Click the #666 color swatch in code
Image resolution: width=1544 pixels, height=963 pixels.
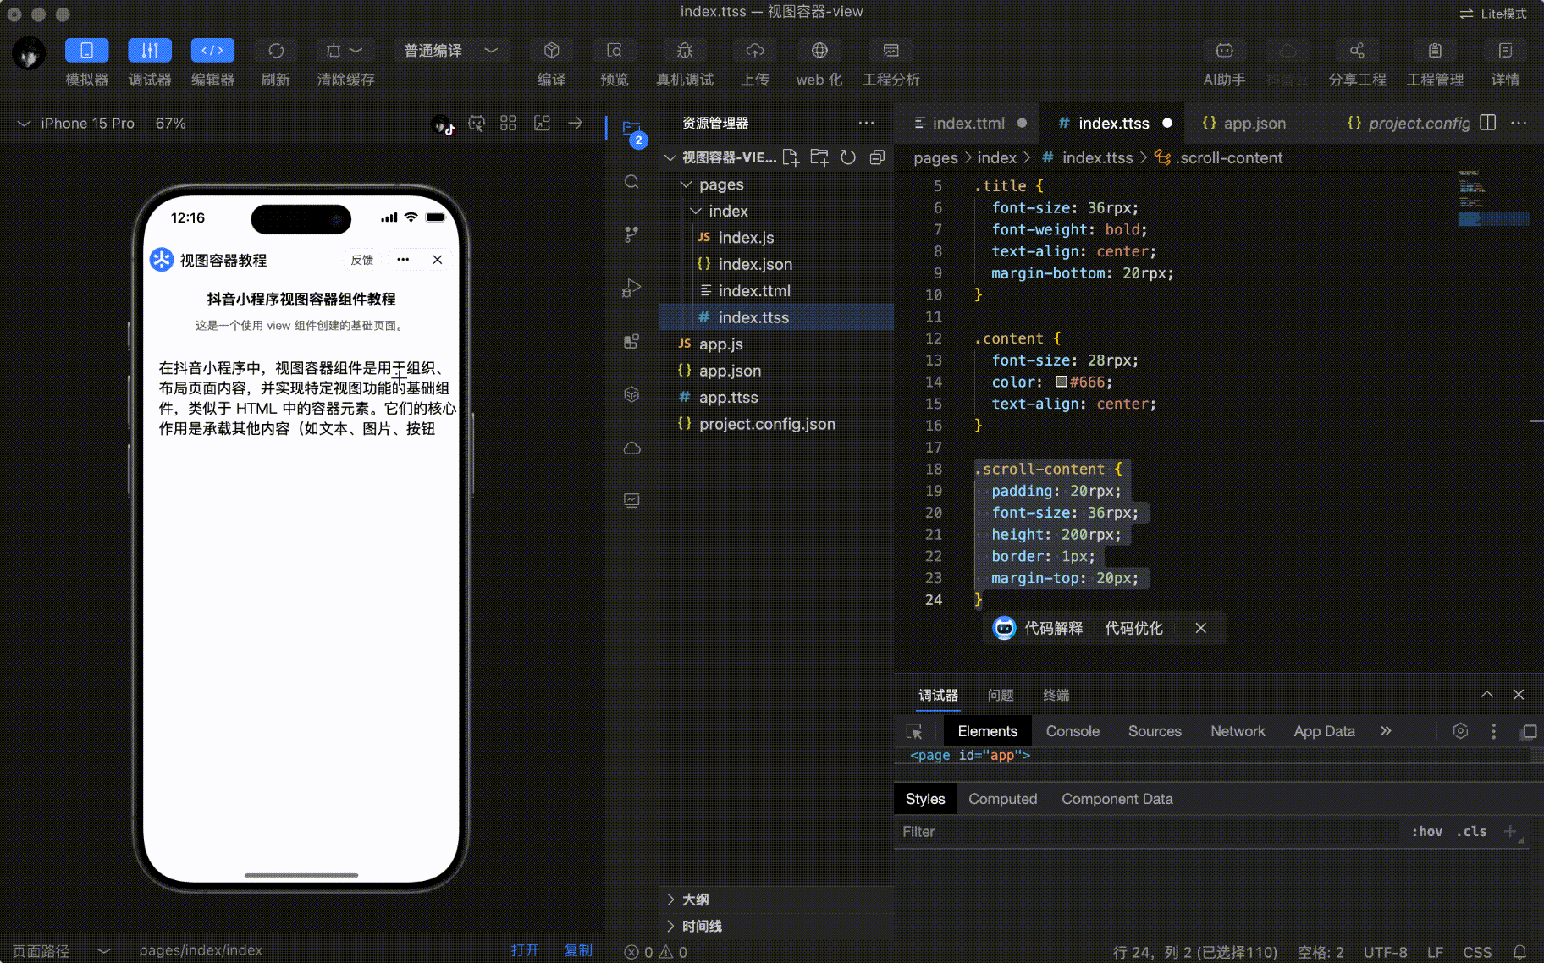pyautogui.click(x=1061, y=382)
